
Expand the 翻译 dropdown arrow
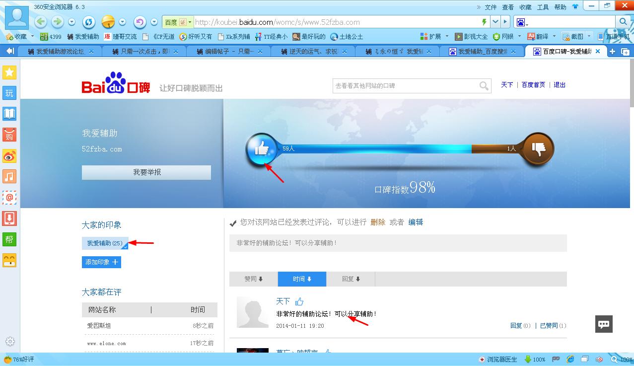click(x=554, y=36)
